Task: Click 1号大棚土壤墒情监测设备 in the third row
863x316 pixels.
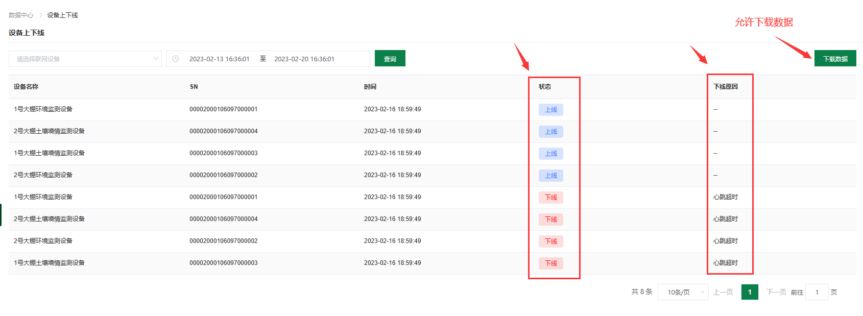Action: click(x=49, y=153)
